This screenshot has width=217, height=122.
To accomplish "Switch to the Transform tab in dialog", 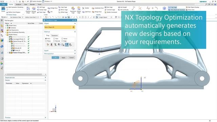I will point(55,36).
